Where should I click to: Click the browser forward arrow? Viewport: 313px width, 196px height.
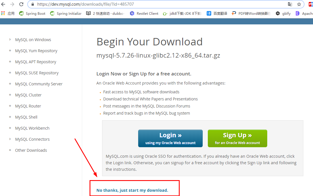(12, 4)
